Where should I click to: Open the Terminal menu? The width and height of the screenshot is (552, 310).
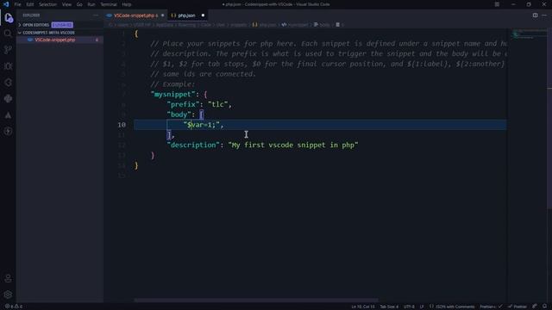pyautogui.click(x=109, y=4)
